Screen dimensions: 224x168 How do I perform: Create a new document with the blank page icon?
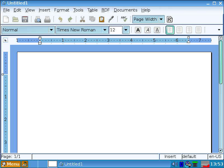coord(6,19)
